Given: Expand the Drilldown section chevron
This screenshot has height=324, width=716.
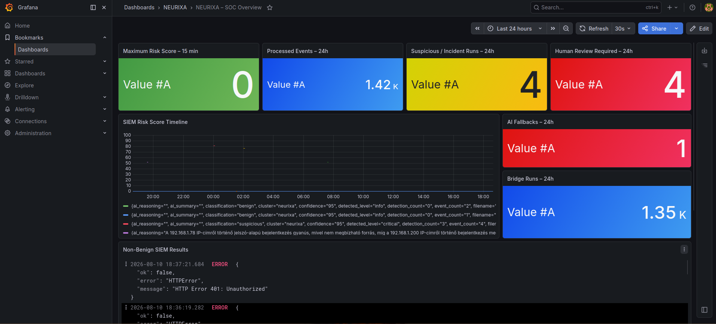Looking at the screenshot, I should 105,97.
